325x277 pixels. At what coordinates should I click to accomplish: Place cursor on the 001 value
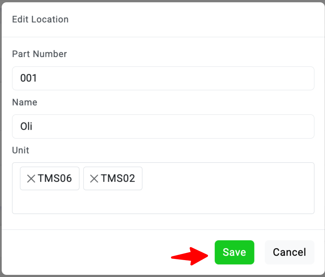(x=29, y=78)
